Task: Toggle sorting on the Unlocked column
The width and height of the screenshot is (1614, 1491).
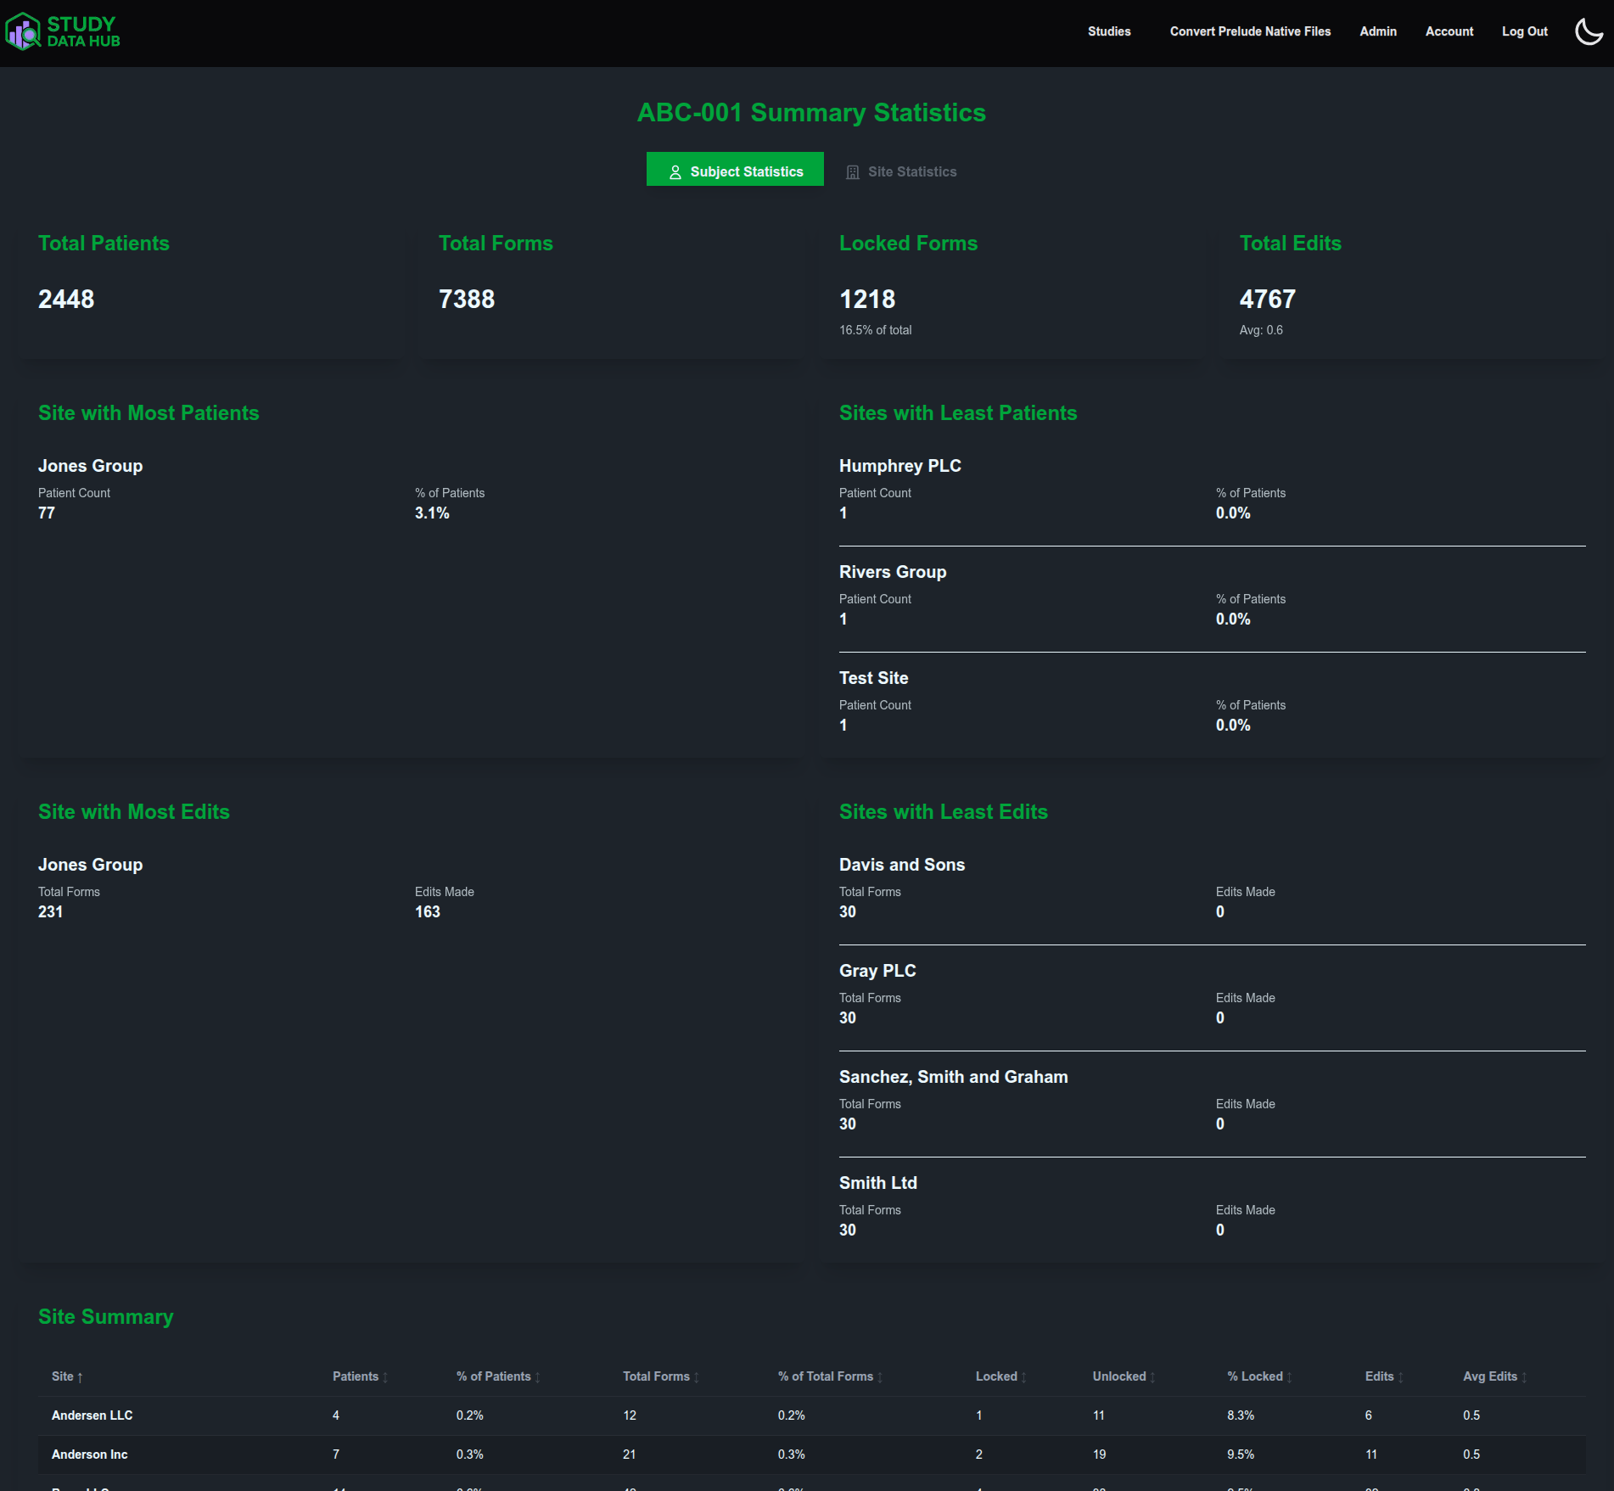Action: [1152, 1376]
